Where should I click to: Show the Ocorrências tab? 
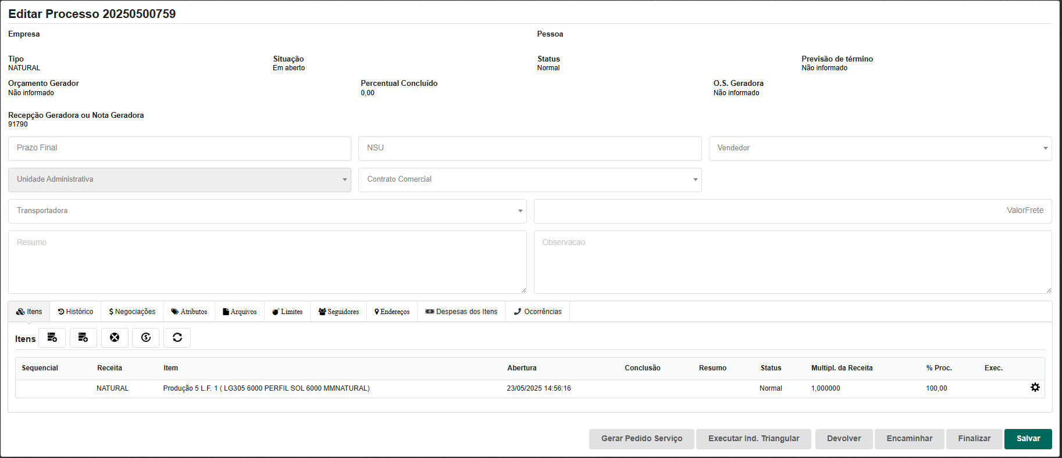(537, 312)
